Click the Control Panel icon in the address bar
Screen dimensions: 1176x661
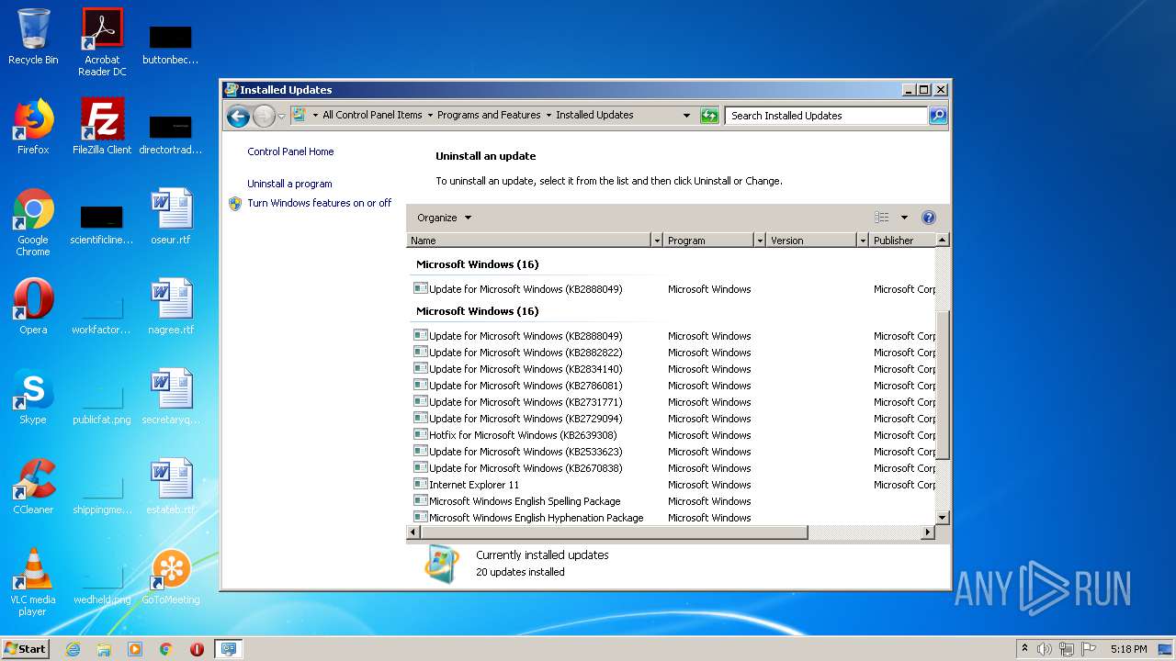299,115
